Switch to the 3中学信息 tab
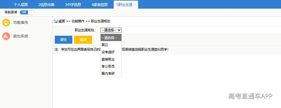Image resolution: width=281 pixels, height=108 pixels. tap(73, 5)
